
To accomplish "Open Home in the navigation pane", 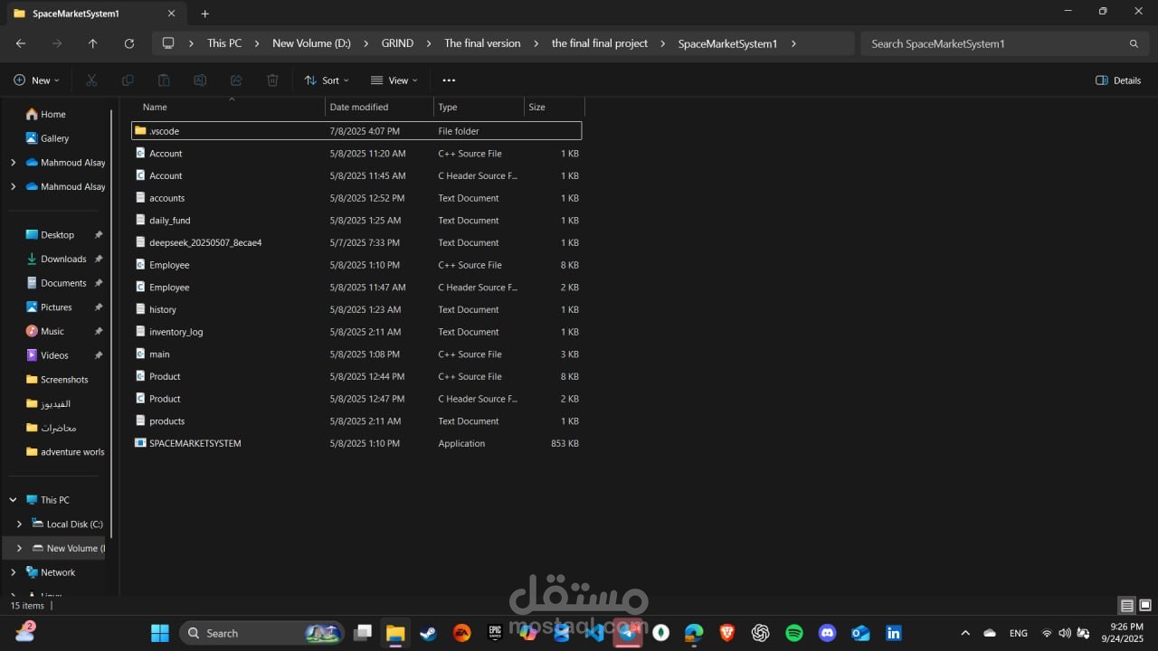I will pyautogui.click(x=54, y=114).
